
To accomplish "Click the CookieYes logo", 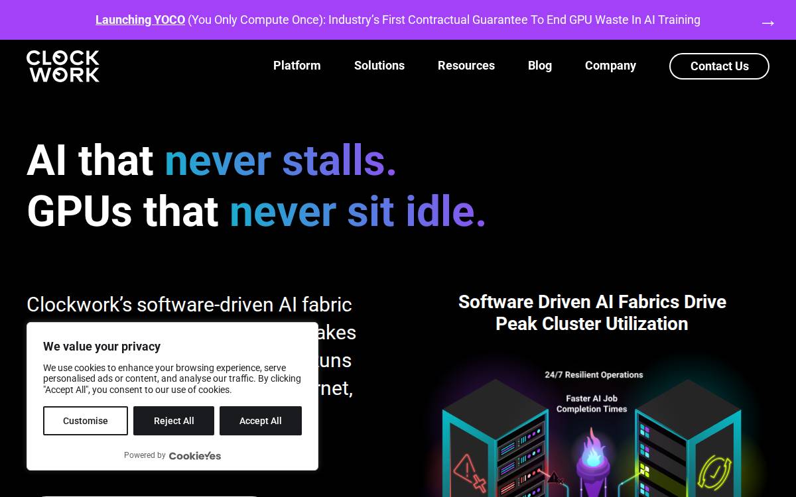I will pos(195,455).
